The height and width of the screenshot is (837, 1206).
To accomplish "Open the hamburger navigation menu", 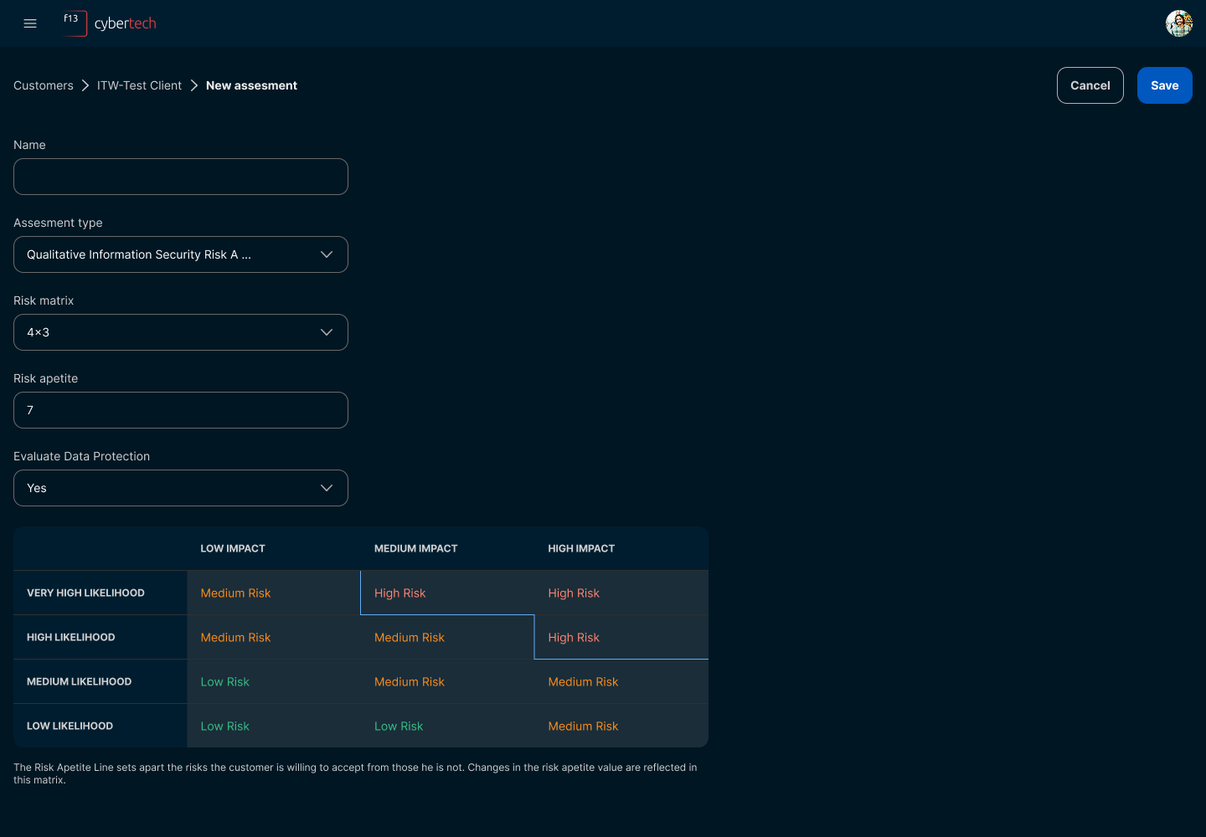I will coord(30,23).
